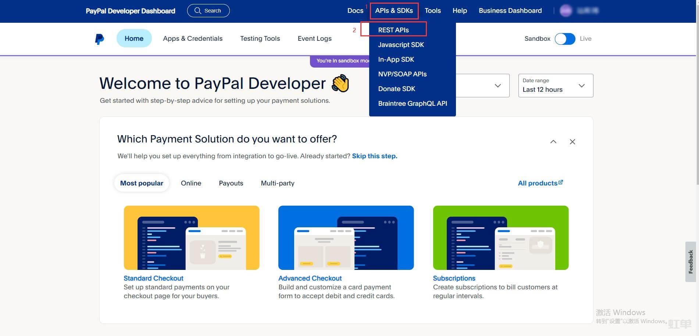
Task: Select Javascript SDK from the dropdown
Action: tap(401, 44)
